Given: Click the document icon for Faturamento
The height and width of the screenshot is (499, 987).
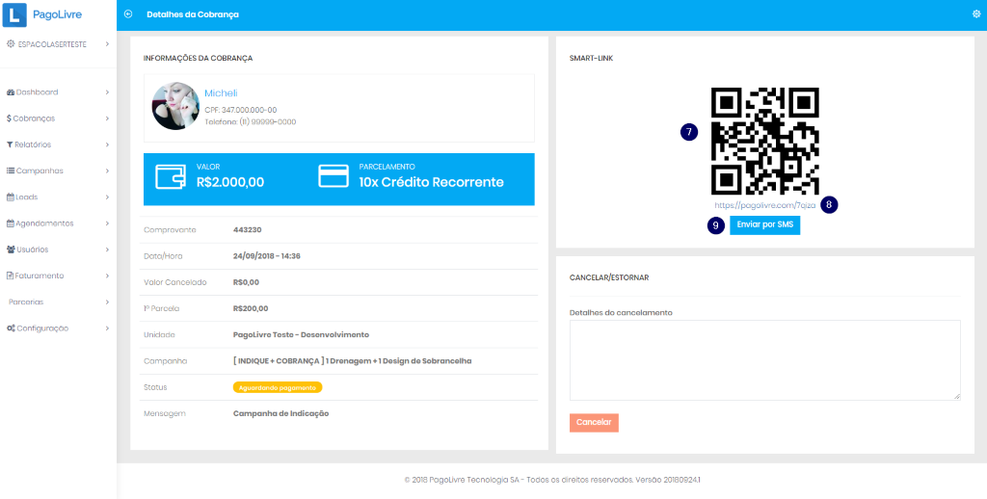Looking at the screenshot, I should (10, 276).
